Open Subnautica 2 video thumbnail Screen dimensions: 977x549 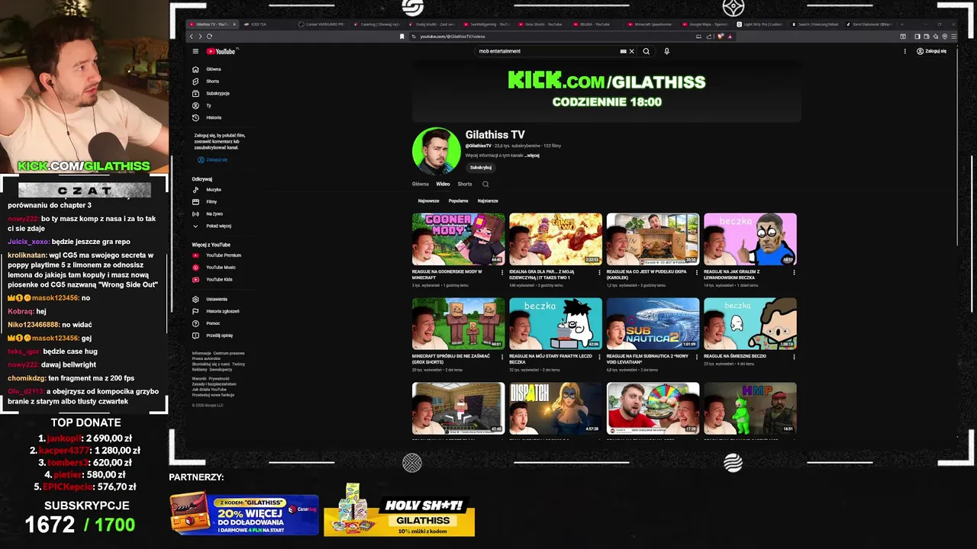pyautogui.click(x=653, y=323)
